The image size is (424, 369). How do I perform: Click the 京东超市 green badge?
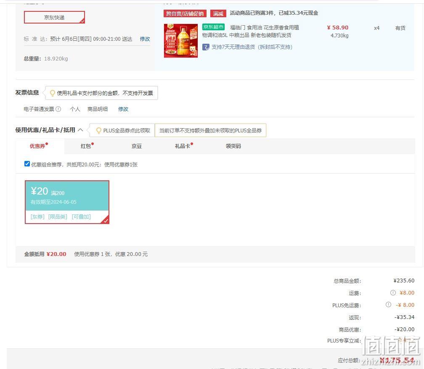213,27
